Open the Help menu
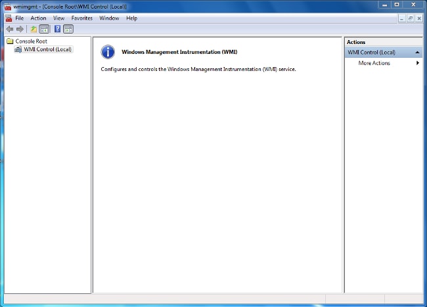 coord(132,18)
